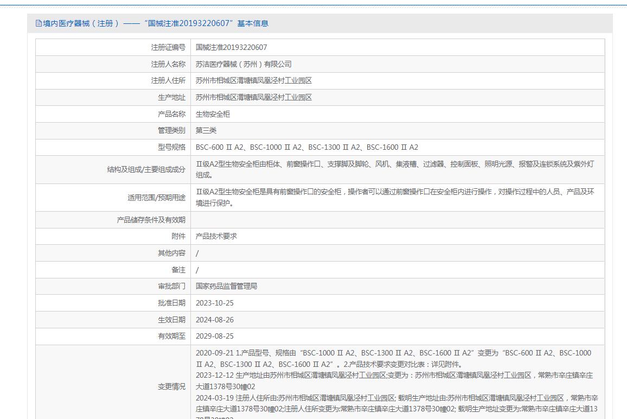Click the model specifications starting with BSC-600
The image size is (627, 419).
pos(306,147)
